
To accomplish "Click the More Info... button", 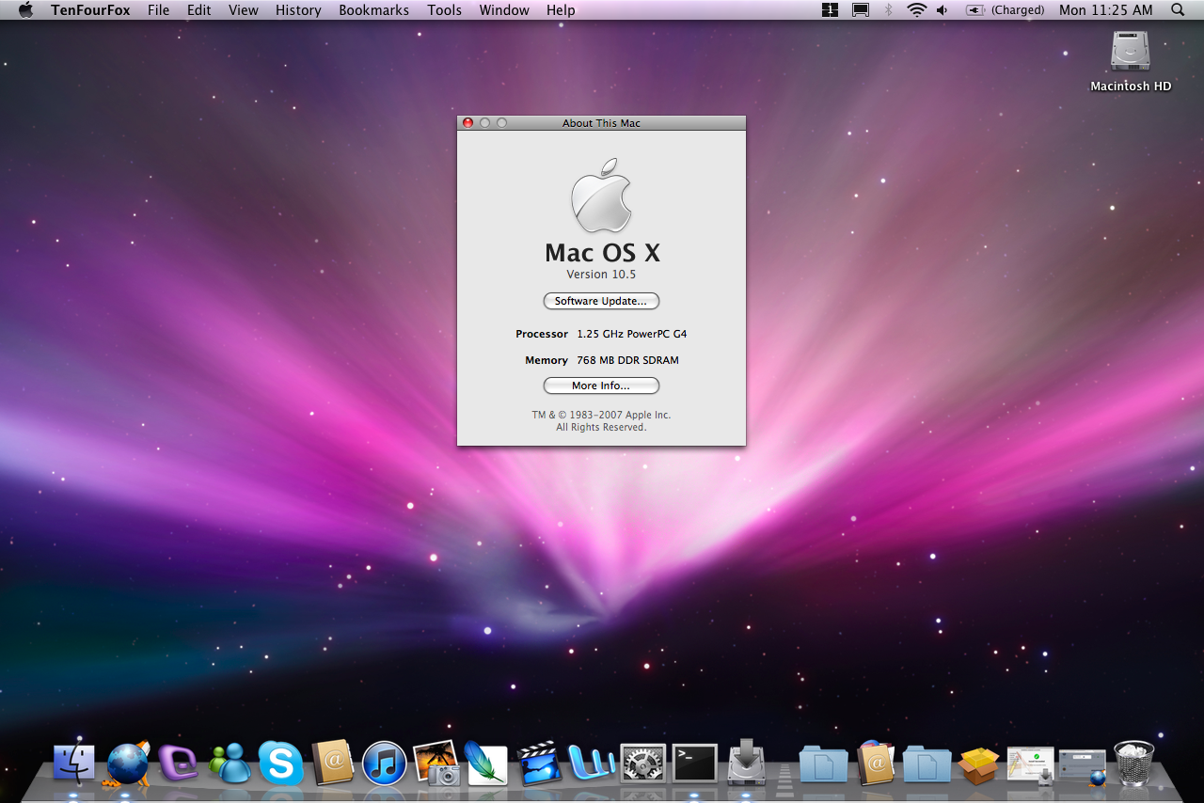I will click(x=601, y=386).
